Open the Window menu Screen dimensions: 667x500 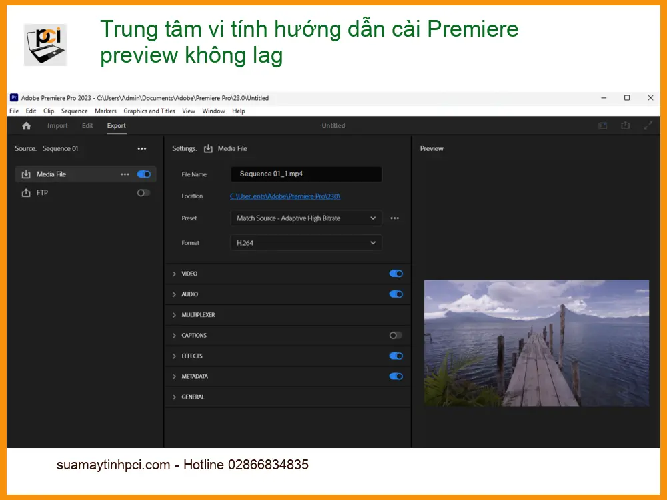[x=213, y=111]
